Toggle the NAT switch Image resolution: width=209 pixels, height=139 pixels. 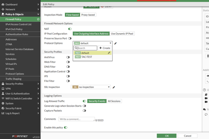[x=70, y=29]
